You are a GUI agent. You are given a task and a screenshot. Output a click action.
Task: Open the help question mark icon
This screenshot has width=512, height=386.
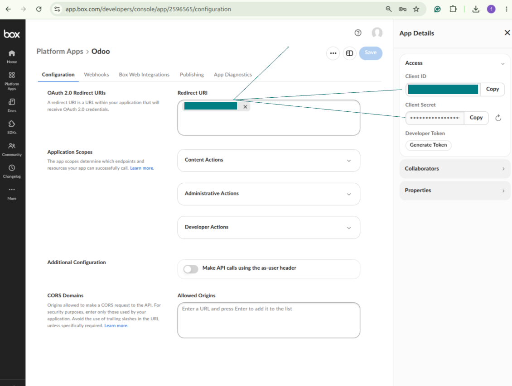pos(358,33)
